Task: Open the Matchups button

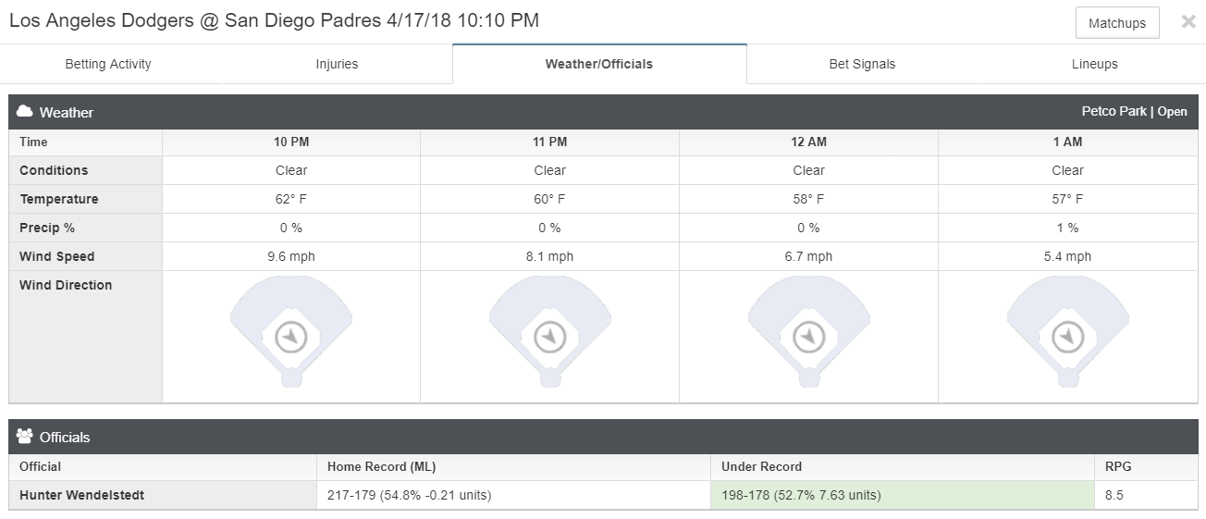Action: (x=1117, y=23)
